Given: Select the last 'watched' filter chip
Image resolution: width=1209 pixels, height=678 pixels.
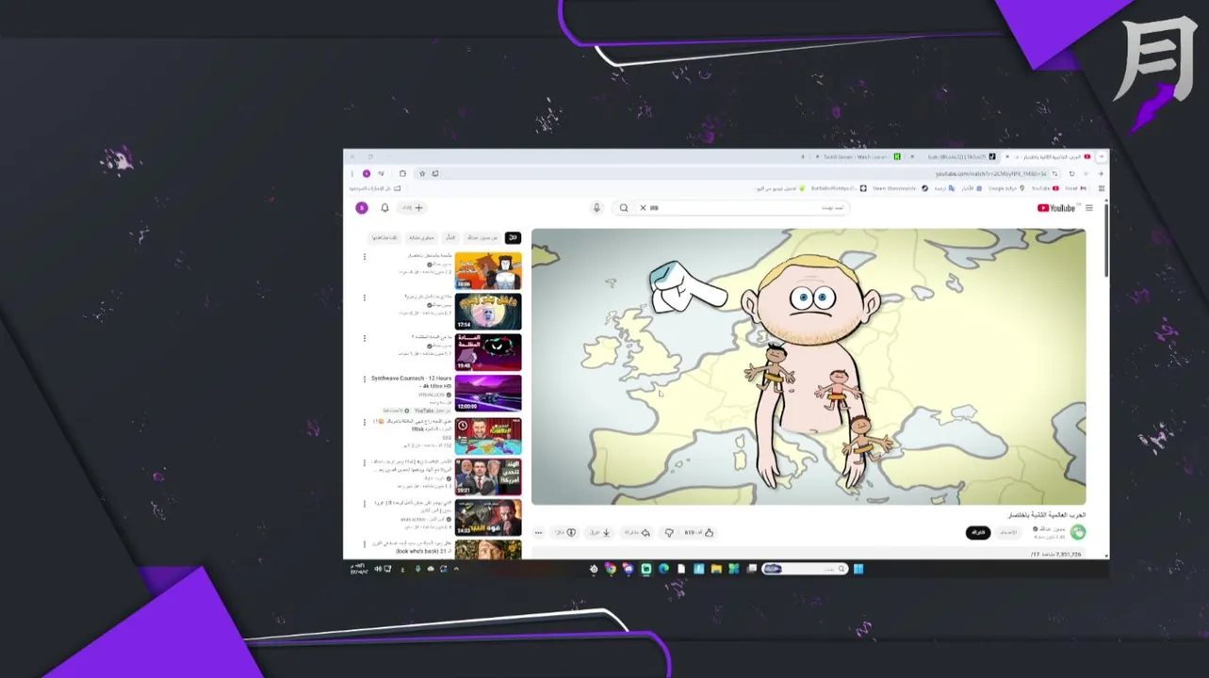Looking at the screenshot, I should tap(386, 237).
